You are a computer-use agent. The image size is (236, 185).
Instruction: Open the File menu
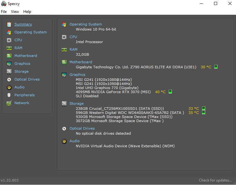tap(4, 12)
